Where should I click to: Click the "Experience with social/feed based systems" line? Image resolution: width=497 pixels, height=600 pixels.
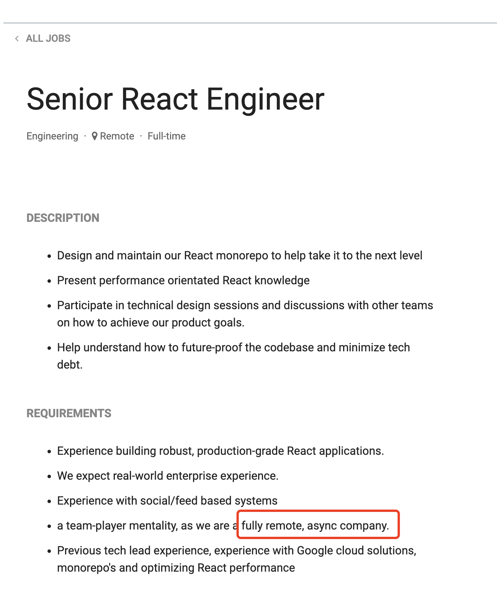[x=167, y=501]
